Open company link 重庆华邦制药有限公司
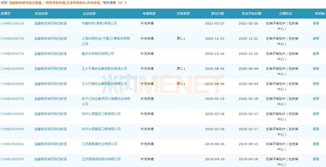 coord(98,54)
